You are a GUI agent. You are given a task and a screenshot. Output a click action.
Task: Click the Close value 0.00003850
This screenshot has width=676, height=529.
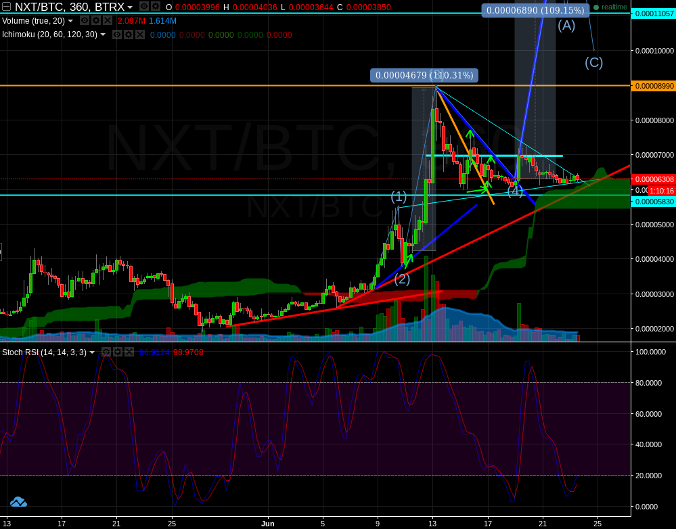tap(369, 7)
